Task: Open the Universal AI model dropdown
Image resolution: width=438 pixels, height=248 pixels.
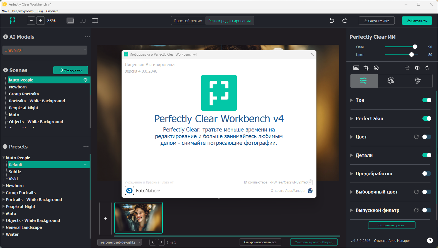Action: coord(45,50)
